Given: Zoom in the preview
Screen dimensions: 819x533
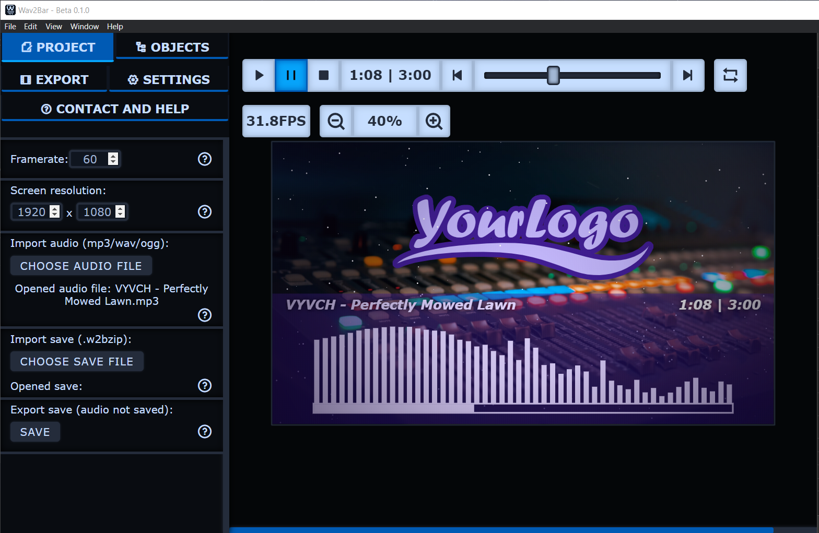Looking at the screenshot, I should tap(434, 121).
